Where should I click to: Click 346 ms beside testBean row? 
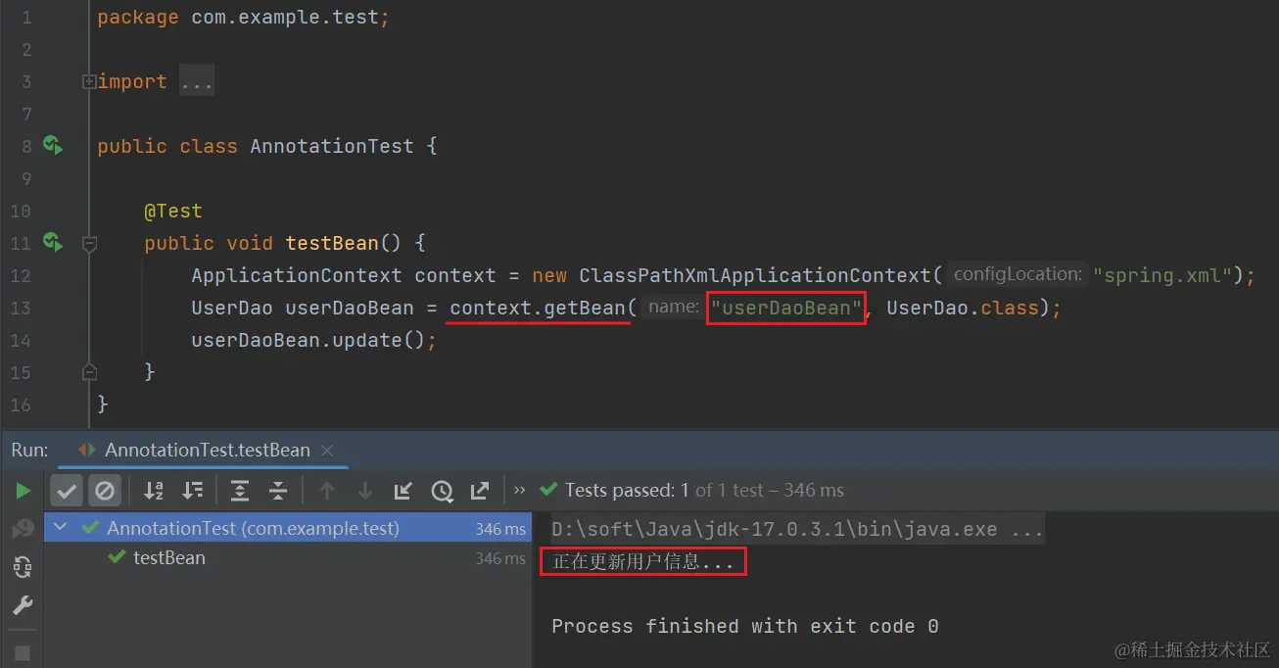click(x=500, y=559)
